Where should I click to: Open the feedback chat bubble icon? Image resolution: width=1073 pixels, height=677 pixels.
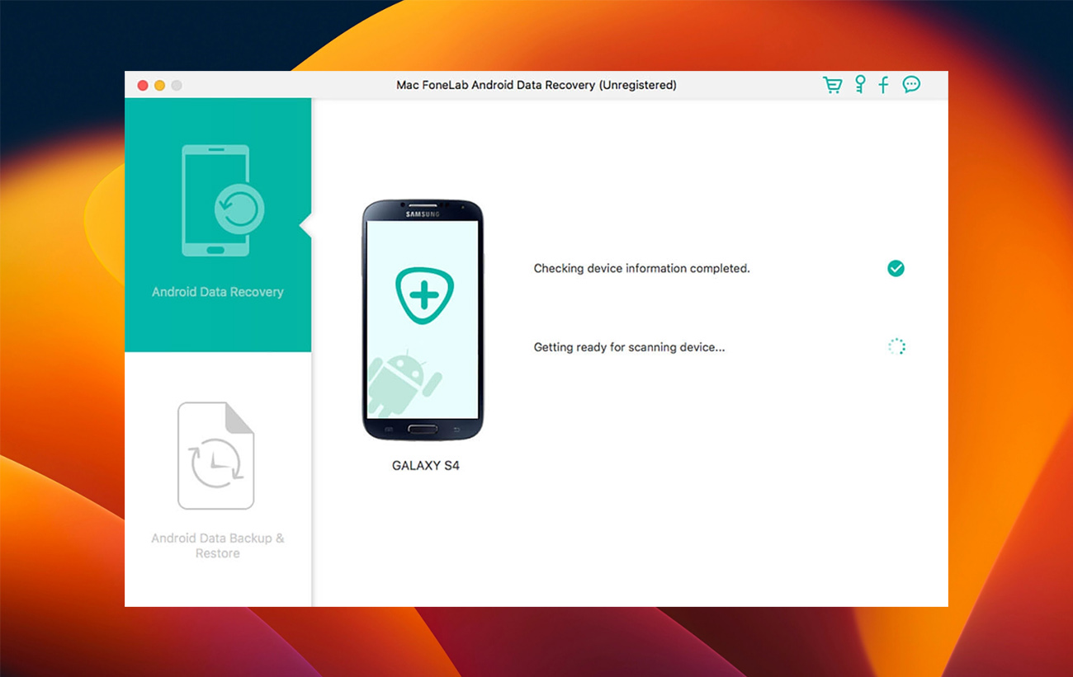pos(910,85)
